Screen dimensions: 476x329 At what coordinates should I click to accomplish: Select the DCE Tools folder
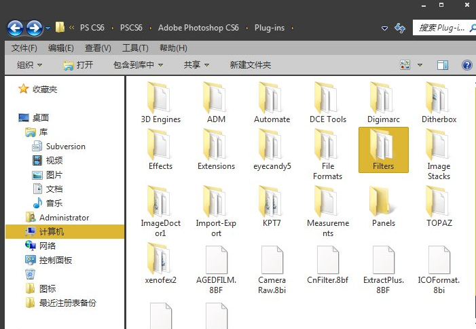(x=328, y=102)
